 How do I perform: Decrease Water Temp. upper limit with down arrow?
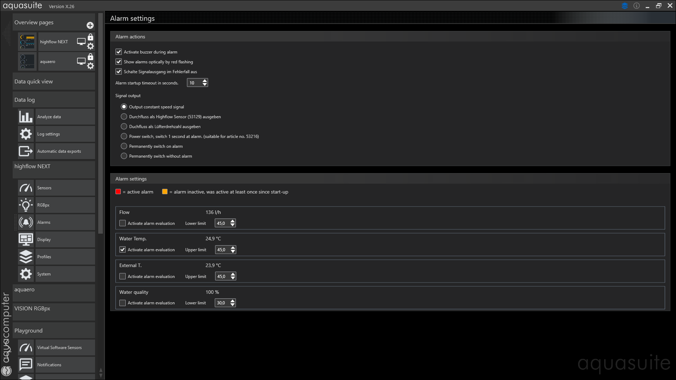[233, 252]
